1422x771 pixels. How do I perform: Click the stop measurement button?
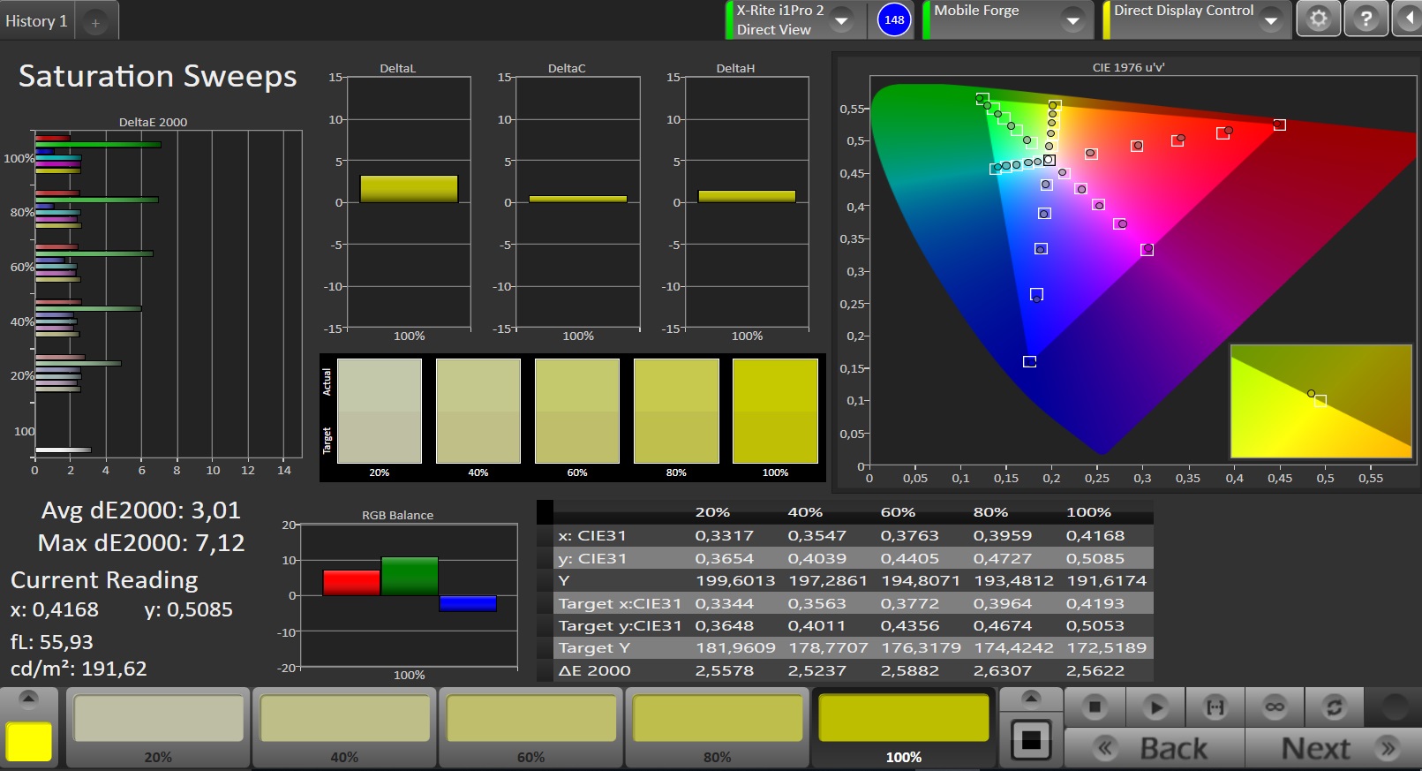pyautogui.click(x=1095, y=707)
